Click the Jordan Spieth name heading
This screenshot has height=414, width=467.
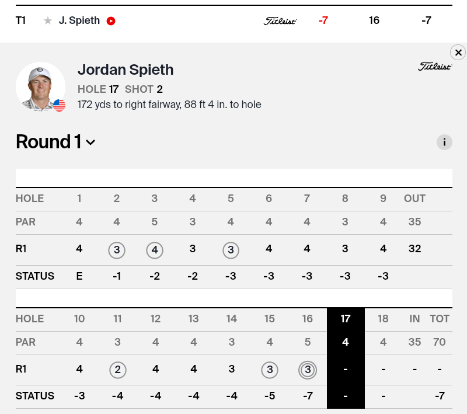pos(126,70)
